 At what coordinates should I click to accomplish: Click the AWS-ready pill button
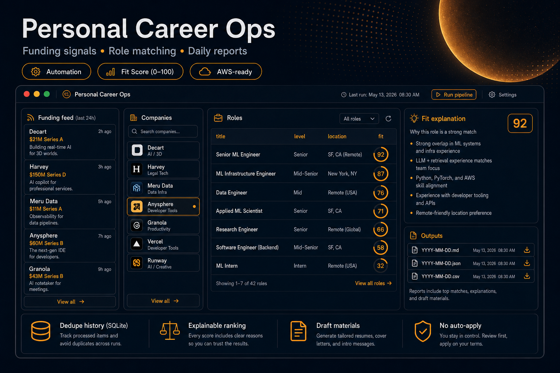pyautogui.click(x=226, y=71)
